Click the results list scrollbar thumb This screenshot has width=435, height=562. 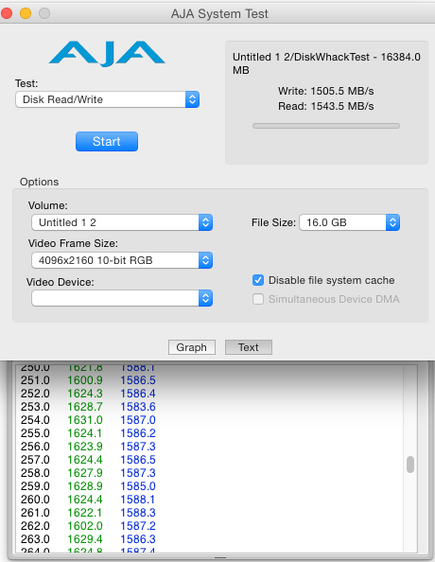(410, 465)
